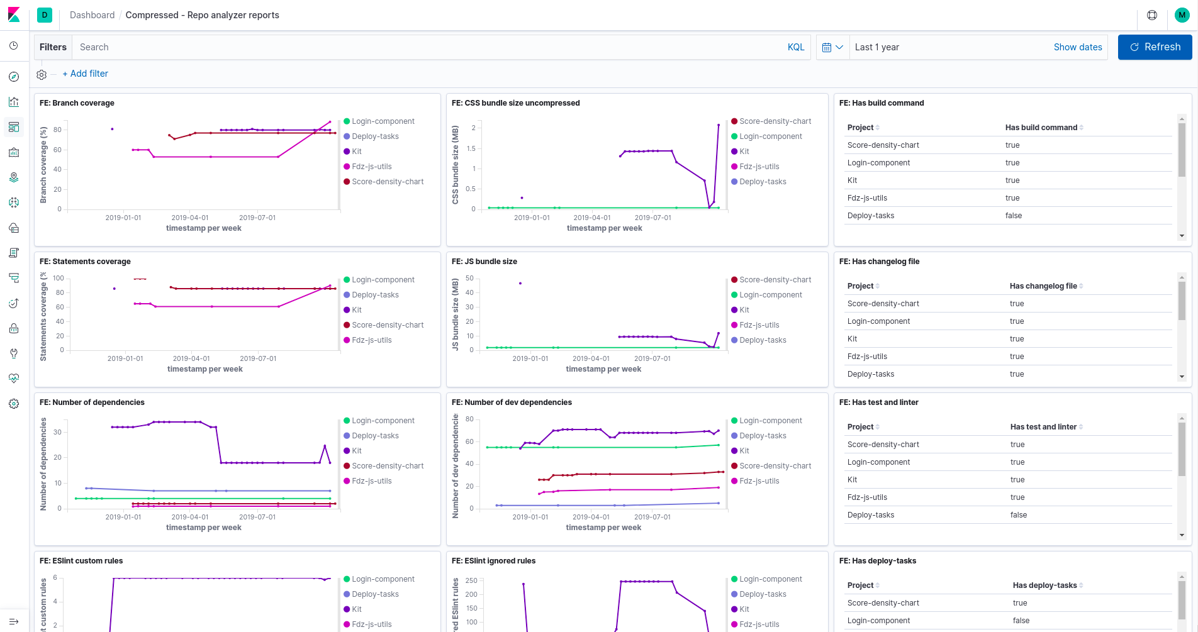Sort Project column in Has deploy-tasks table
The width and height of the screenshot is (1198, 632).
click(x=863, y=585)
